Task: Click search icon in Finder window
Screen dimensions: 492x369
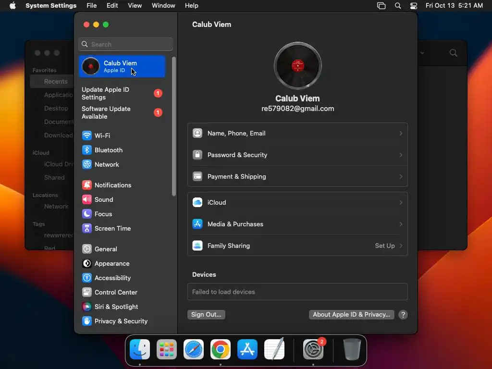Action: tap(453, 53)
